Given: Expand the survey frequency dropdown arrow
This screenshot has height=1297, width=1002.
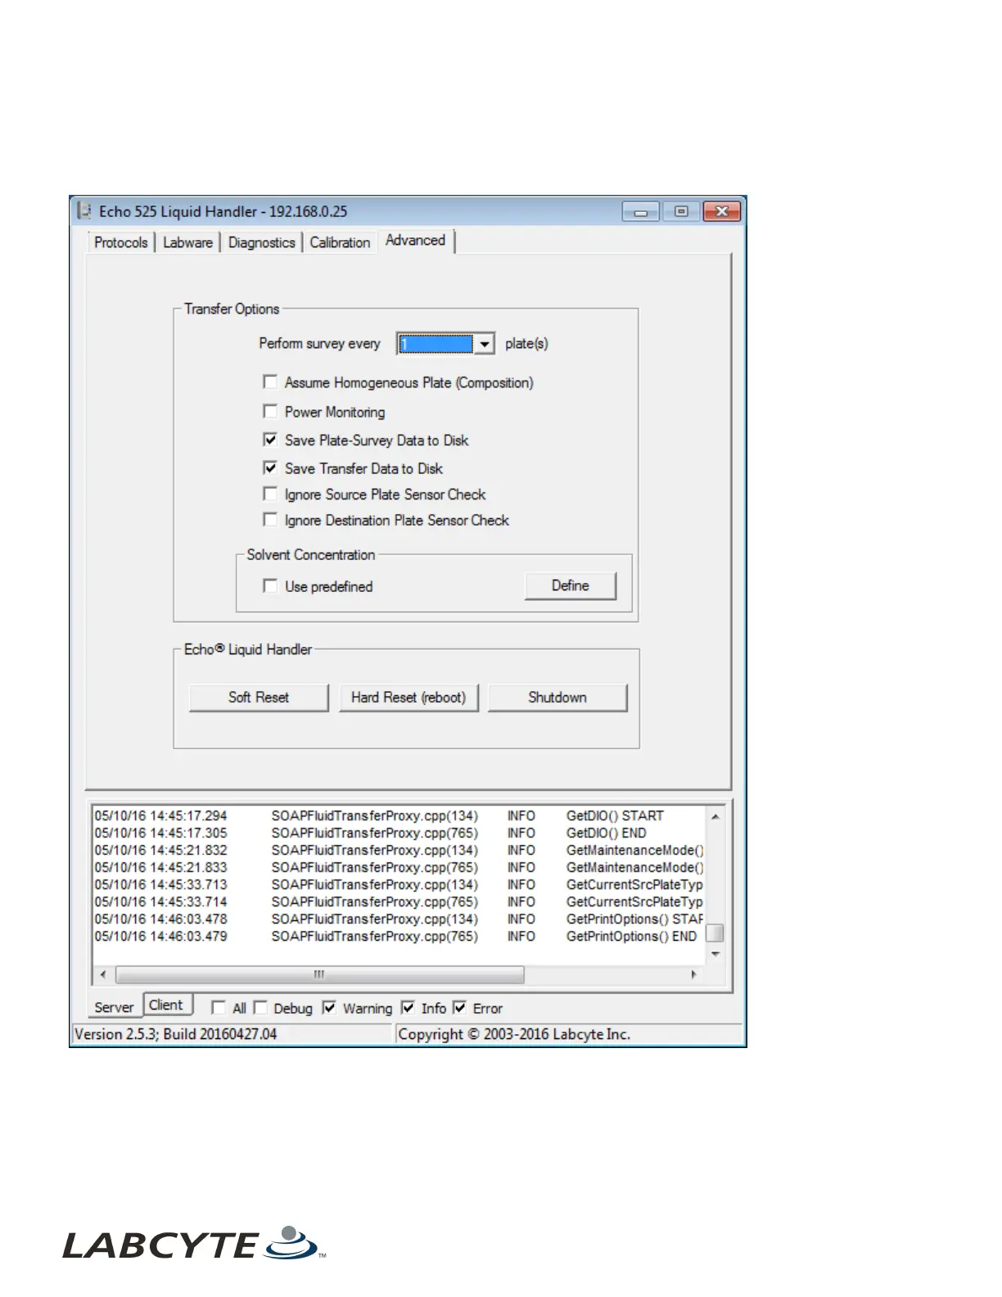Looking at the screenshot, I should click(x=485, y=344).
